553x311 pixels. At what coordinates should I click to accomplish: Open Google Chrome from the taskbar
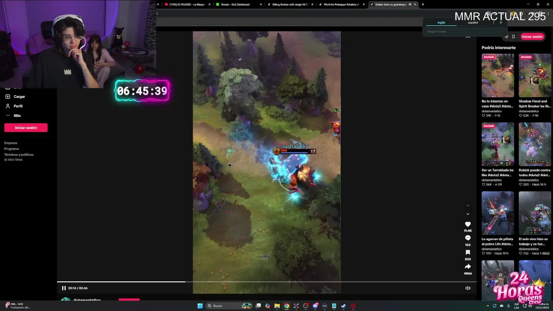(286, 306)
